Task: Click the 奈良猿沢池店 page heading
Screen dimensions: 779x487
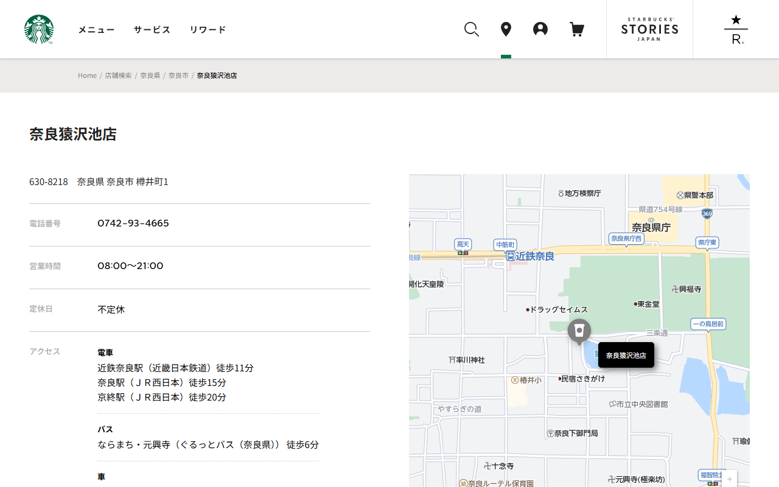Action: pyautogui.click(x=73, y=135)
